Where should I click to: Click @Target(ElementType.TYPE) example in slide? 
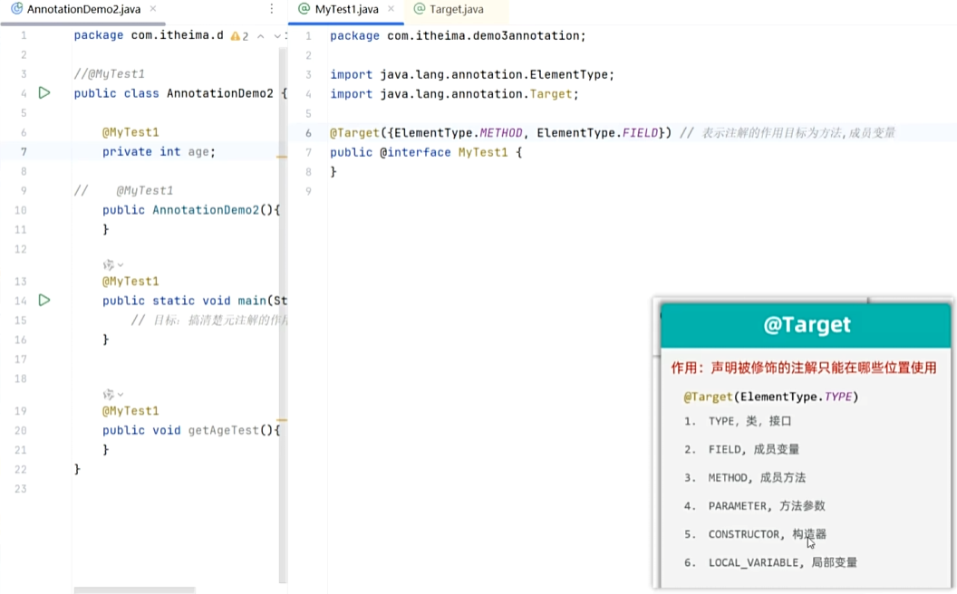point(771,397)
